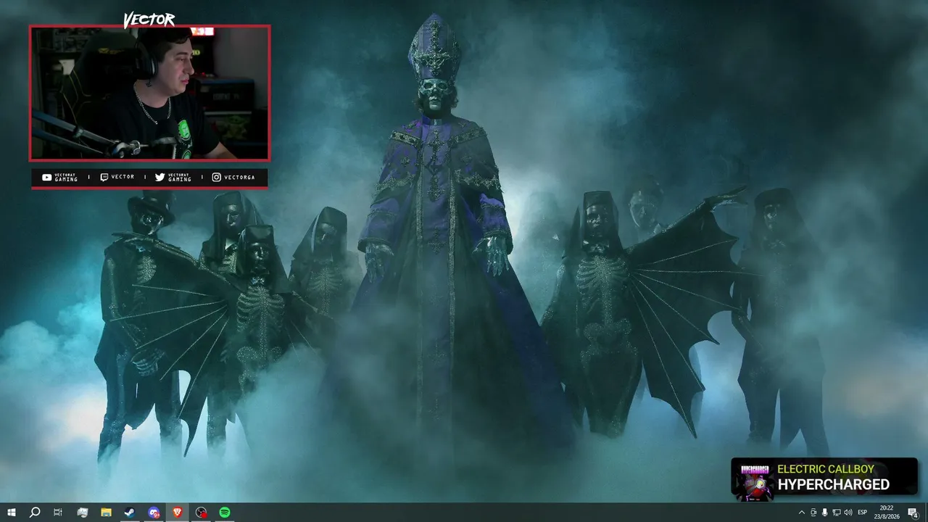Switch the ESP input language
Viewport: 928px width, 522px height.
click(863, 513)
